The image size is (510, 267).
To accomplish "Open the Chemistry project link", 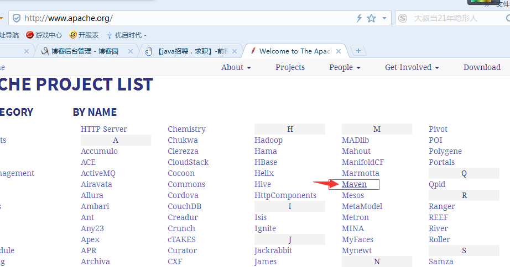I will coord(187,129).
